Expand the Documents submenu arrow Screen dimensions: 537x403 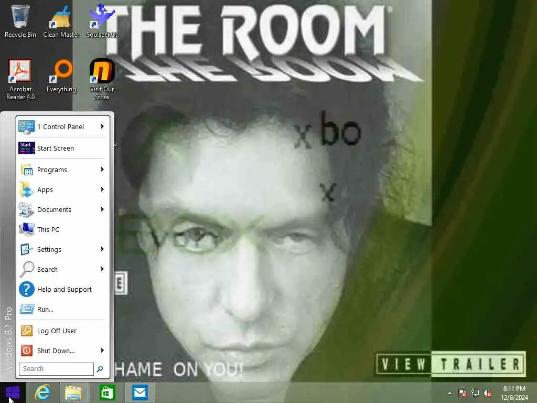[102, 209]
